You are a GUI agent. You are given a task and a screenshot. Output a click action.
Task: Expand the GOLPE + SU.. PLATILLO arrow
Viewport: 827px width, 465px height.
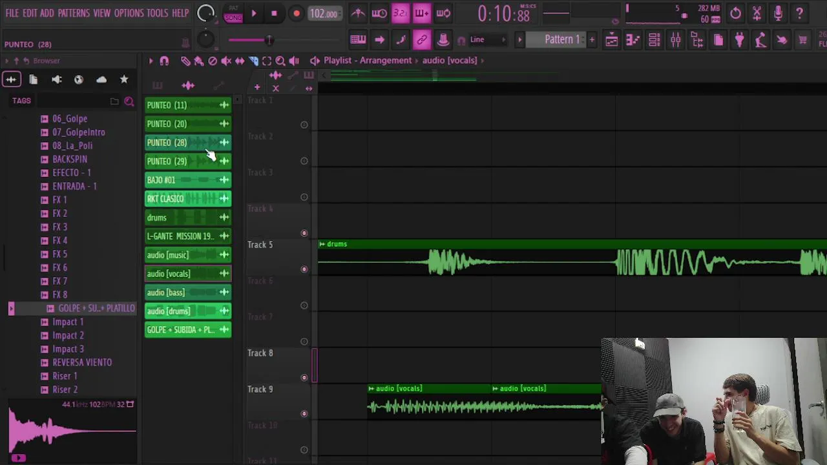(11, 309)
